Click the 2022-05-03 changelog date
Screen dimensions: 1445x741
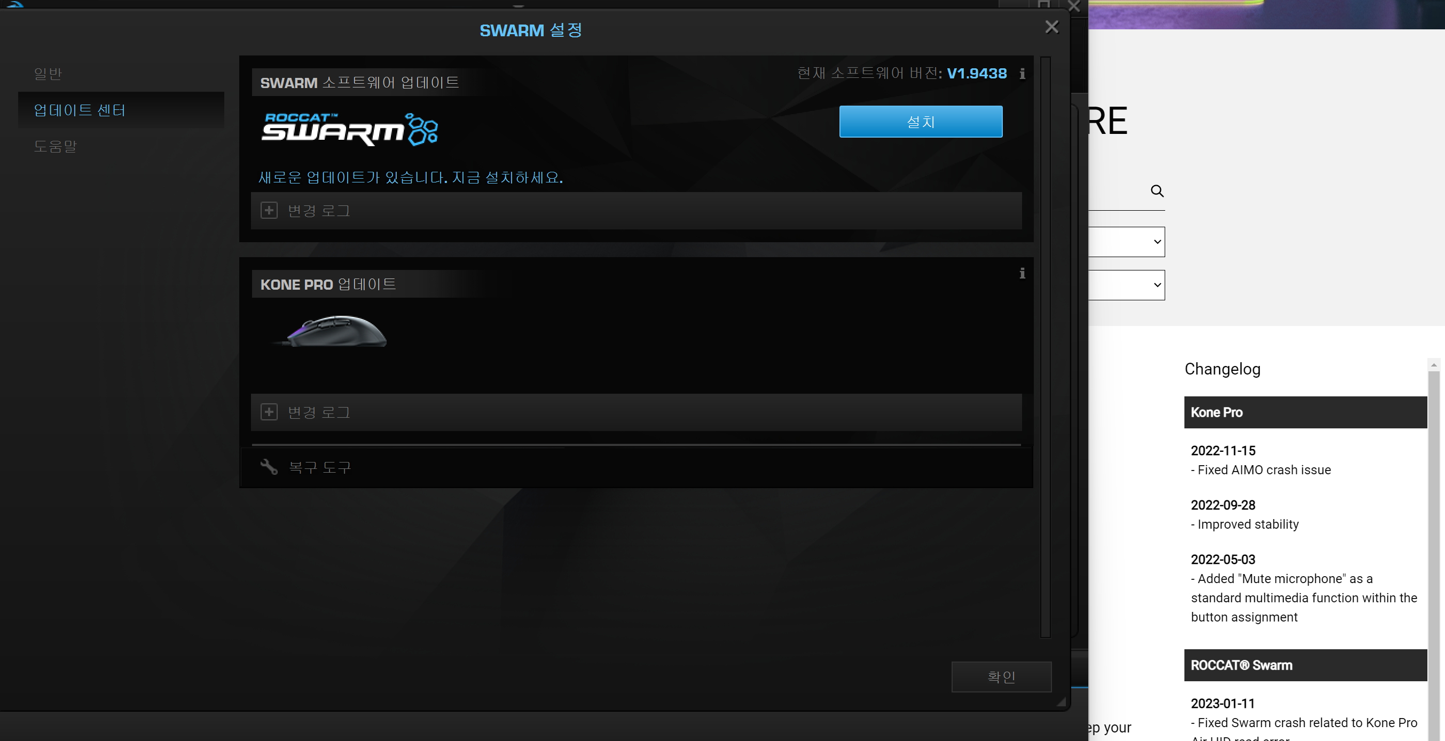click(x=1223, y=560)
